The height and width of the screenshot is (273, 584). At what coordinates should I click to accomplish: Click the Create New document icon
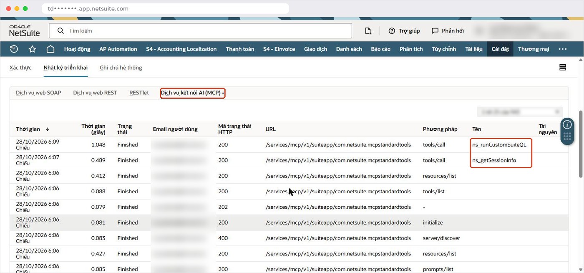pos(368,31)
